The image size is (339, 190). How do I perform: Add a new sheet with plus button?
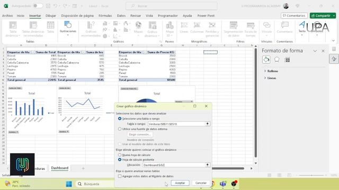click(x=83, y=168)
